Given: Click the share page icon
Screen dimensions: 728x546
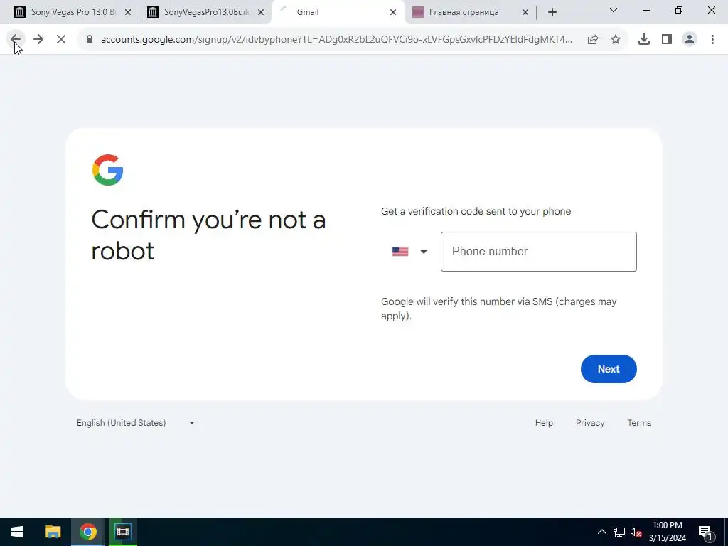Looking at the screenshot, I should 593,40.
